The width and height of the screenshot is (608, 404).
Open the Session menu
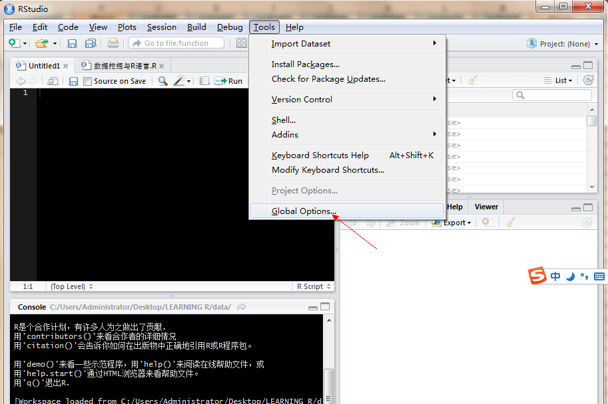[162, 27]
